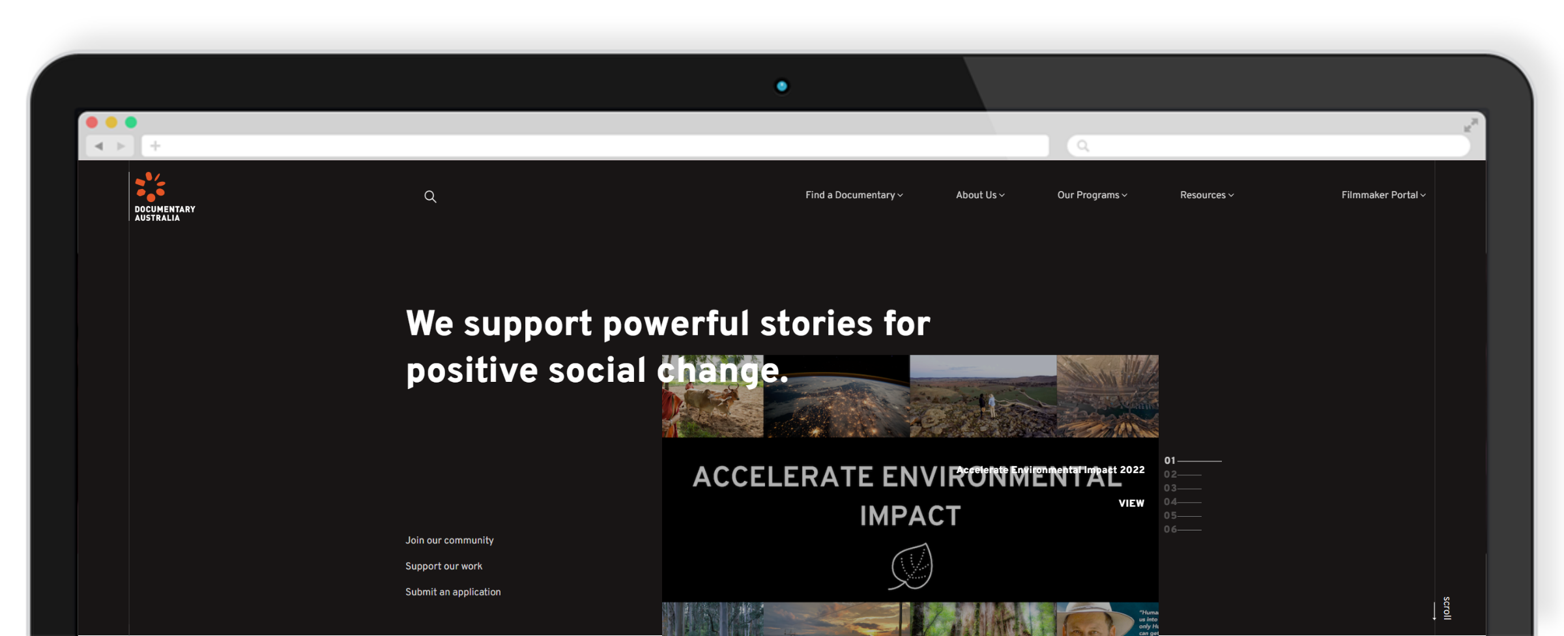Click the scroll down arrow indicator
This screenshot has height=636, width=1564.
1434,611
